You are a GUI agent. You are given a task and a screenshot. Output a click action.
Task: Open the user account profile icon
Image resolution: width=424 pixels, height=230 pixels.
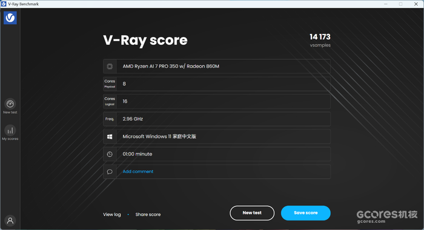(10, 220)
